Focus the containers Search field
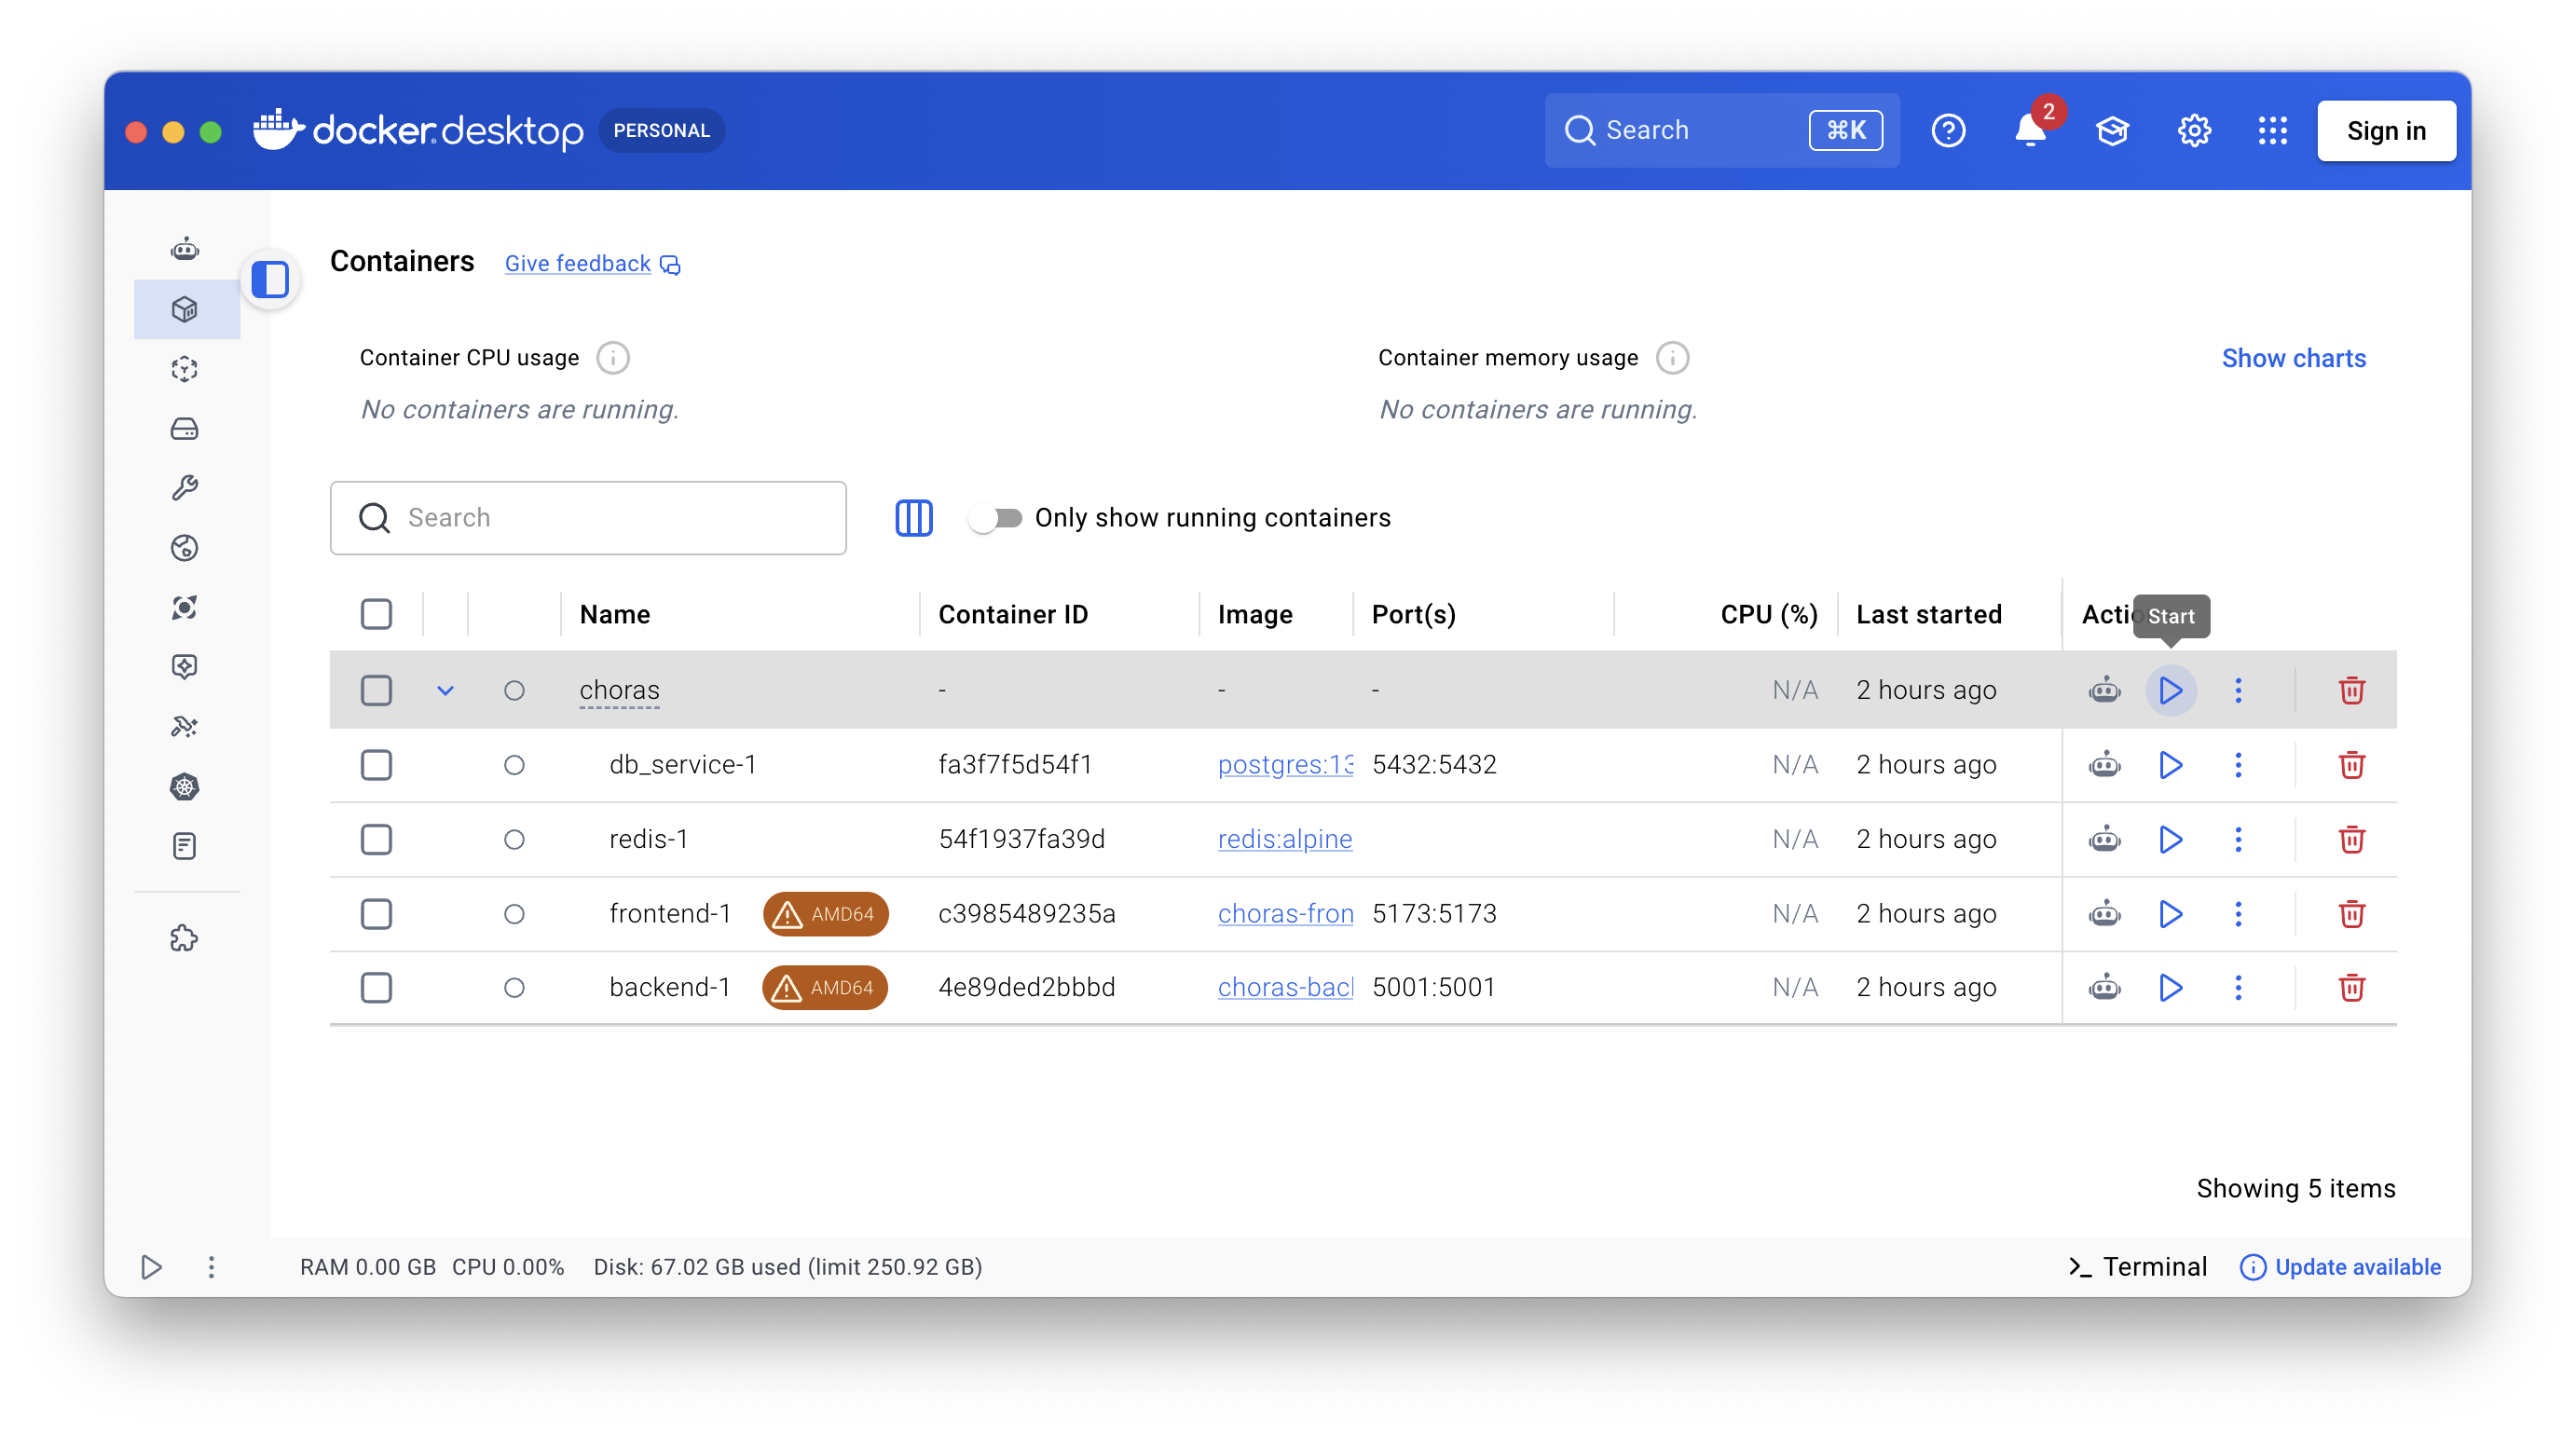Image resolution: width=2576 pixels, height=1435 pixels. click(x=588, y=518)
